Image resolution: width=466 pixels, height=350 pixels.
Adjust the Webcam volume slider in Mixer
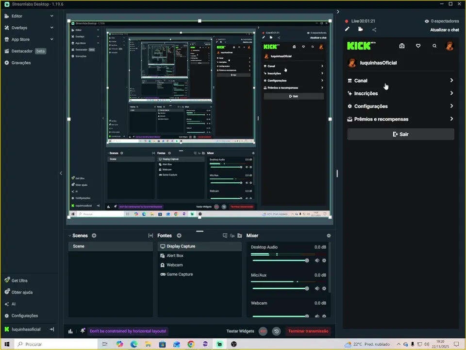281,316
